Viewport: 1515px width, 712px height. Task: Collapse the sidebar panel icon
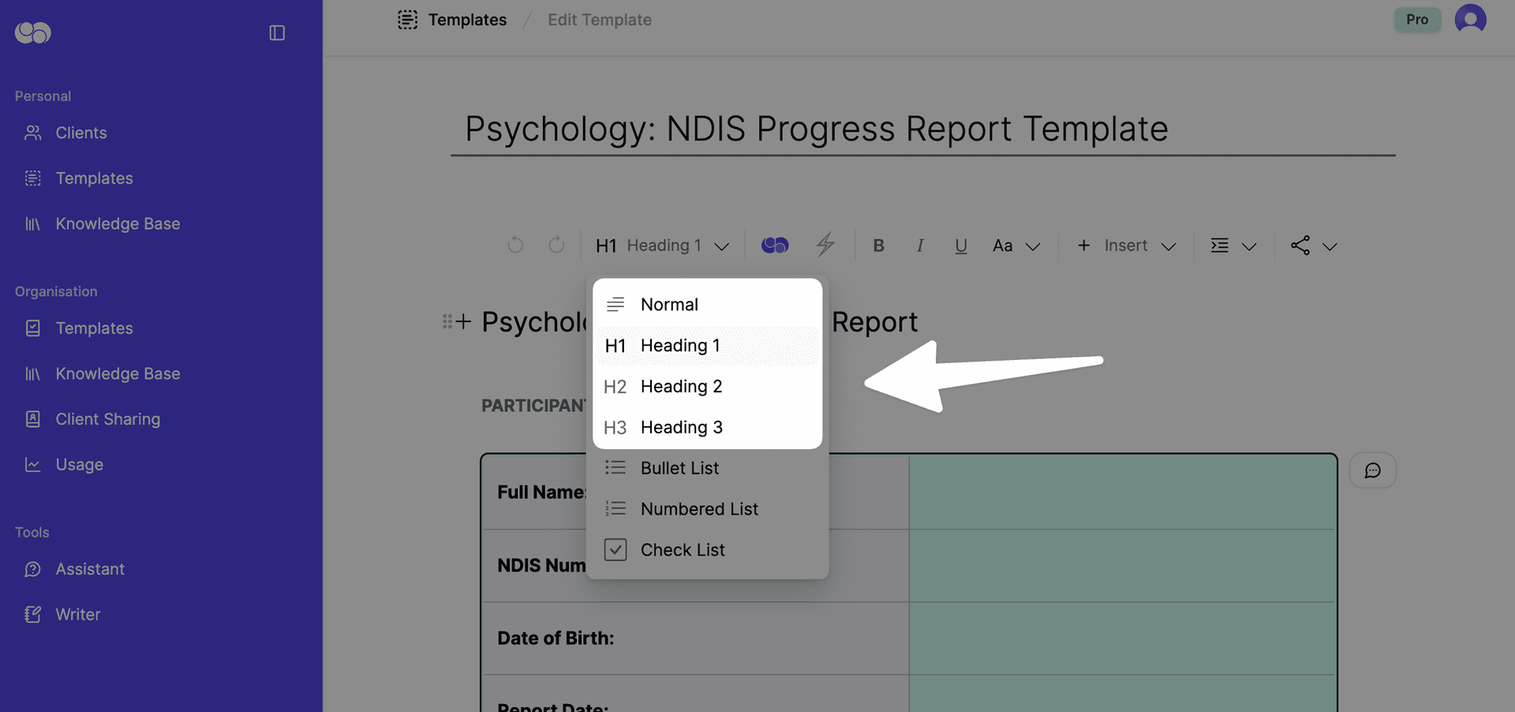pos(277,32)
